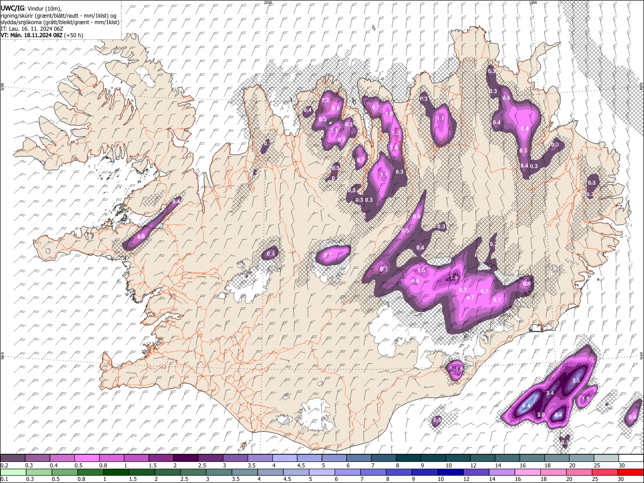Click the 3.6 precipitation value offshore southeast
Image resolution: width=644 pixels, height=483 pixels.
click(577, 380)
